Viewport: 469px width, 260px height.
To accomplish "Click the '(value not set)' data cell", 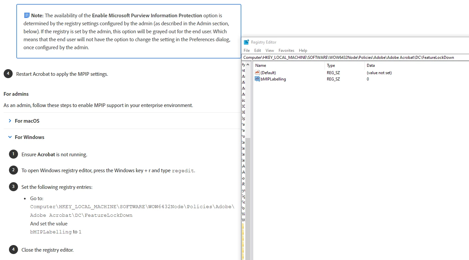I will 379,73.
